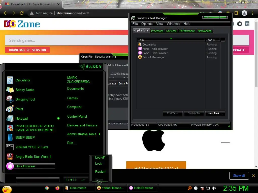Open a new Chrome tab
The height and width of the screenshot is (193, 258).
pyautogui.click(x=68, y=4)
